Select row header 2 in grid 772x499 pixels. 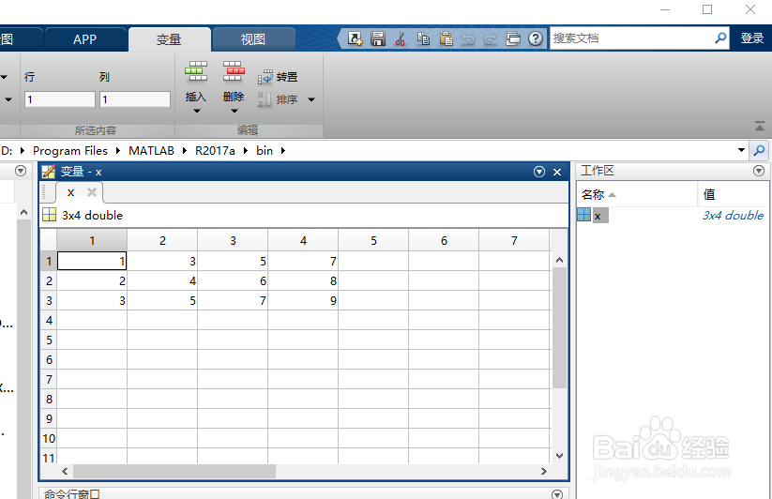49,281
